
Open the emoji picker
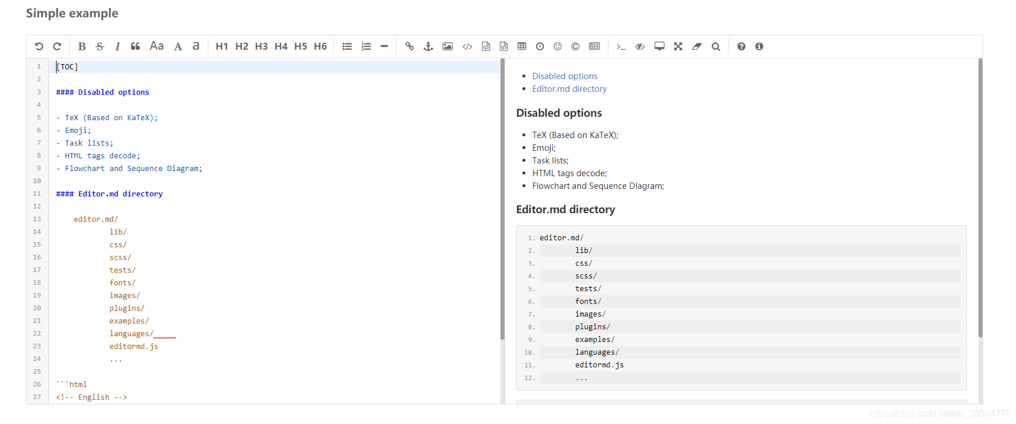pos(558,46)
